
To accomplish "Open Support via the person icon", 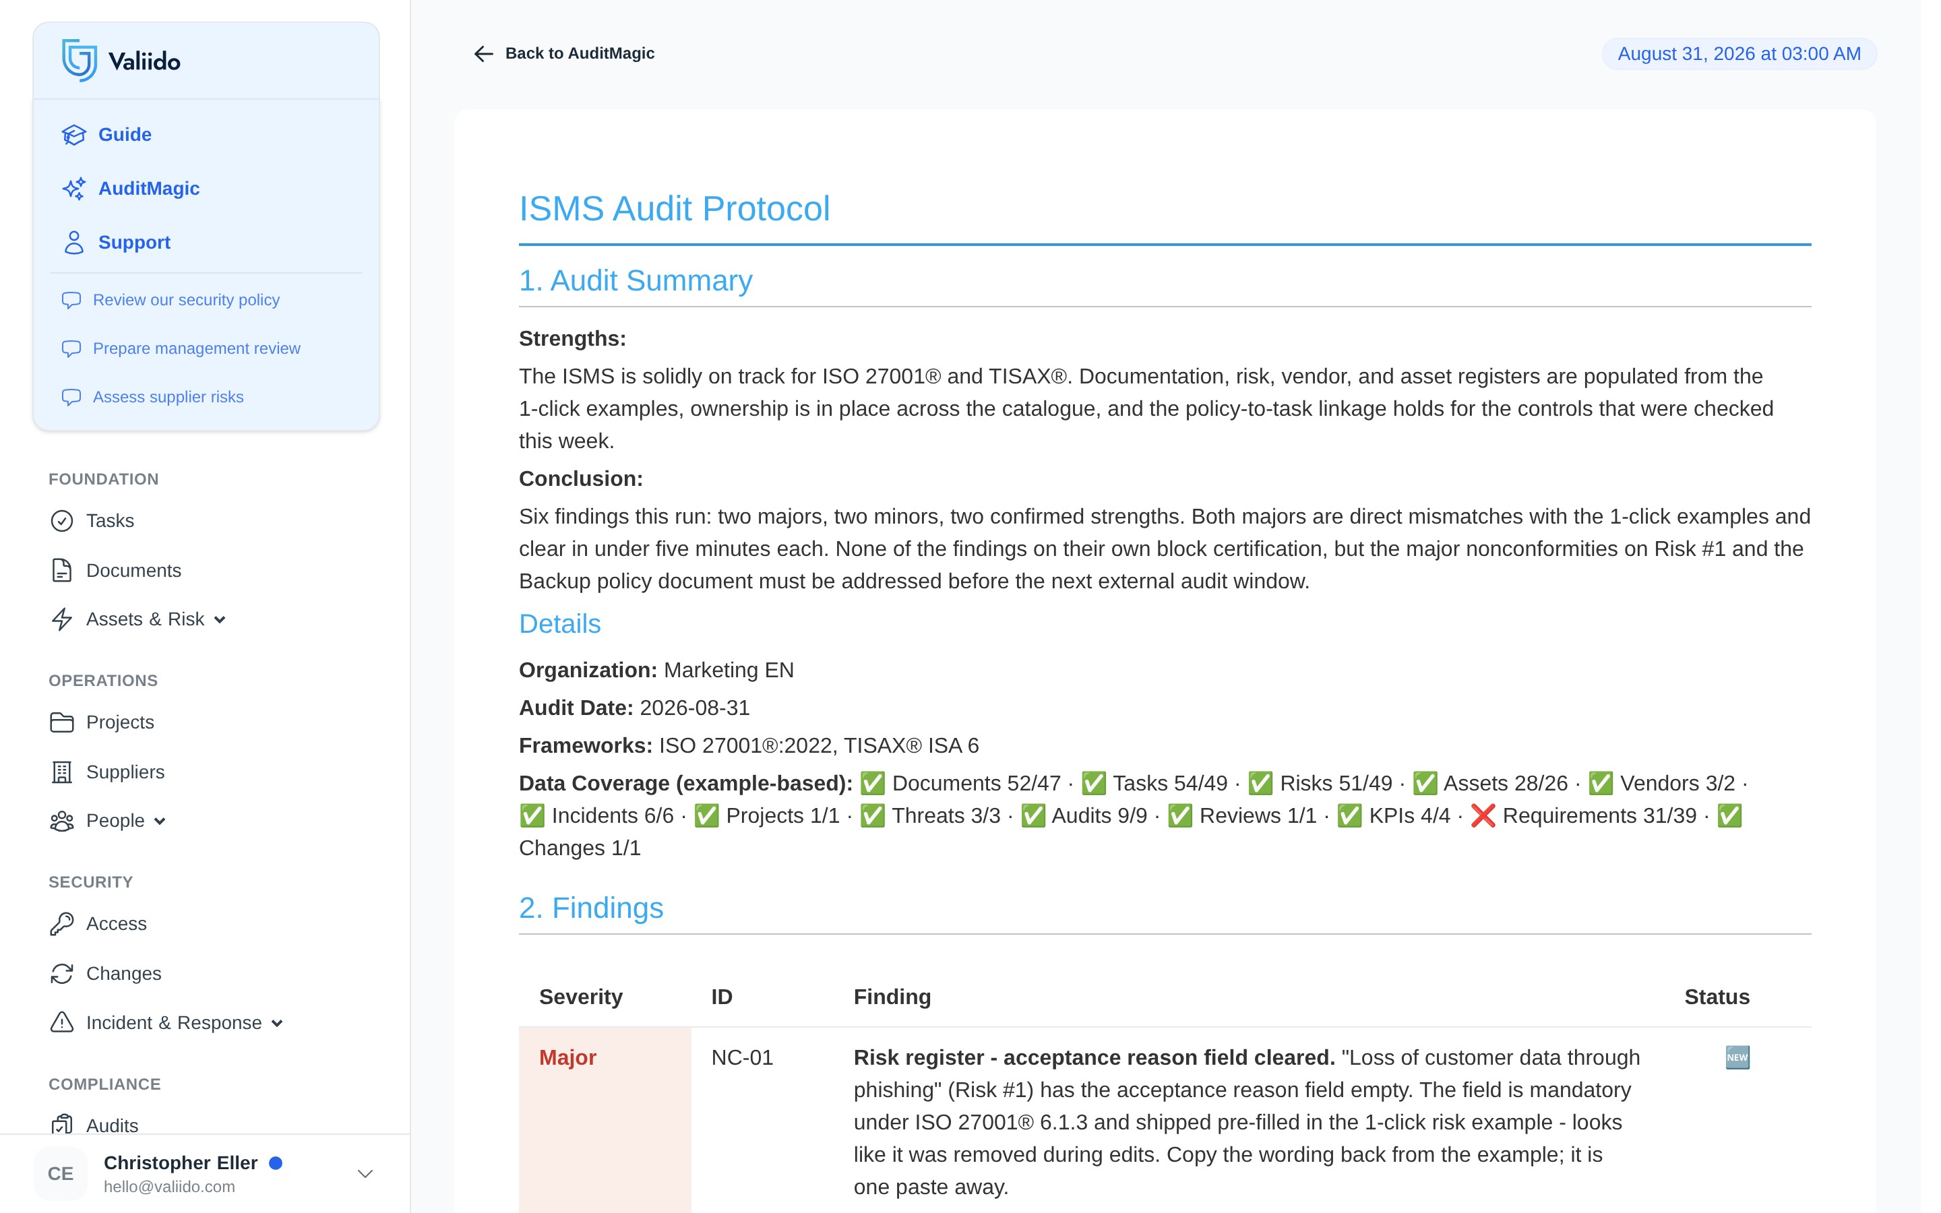I will tap(73, 243).
